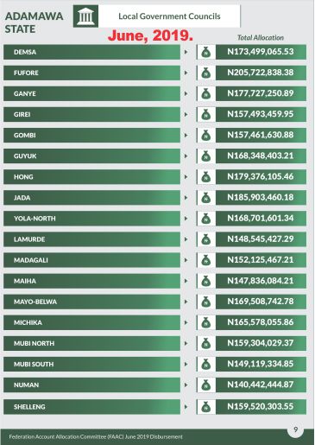Click LAMURDE allocation amount N148,545,427.29
This screenshot has width=315, height=445.
[261, 239]
